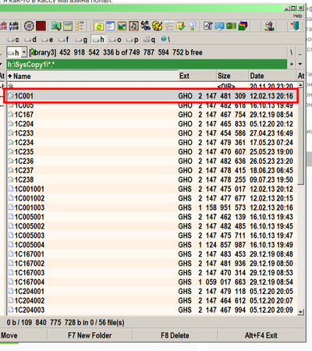Viewport: 312px width, 351px height.
Task: Click the magnifier search toolbar icon
Action: point(56,26)
